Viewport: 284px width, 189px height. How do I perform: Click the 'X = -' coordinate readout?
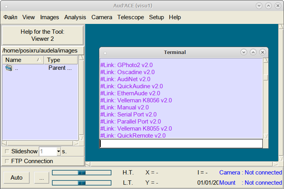[152, 173]
